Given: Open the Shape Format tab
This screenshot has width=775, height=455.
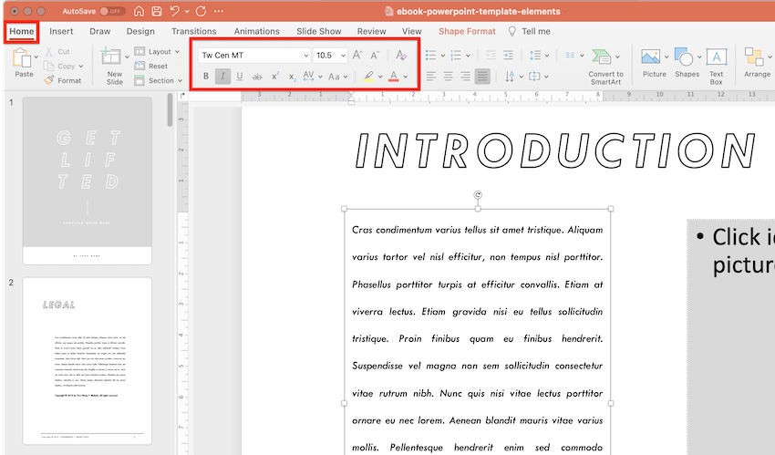Looking at the screenshot, I should point(467,31).
